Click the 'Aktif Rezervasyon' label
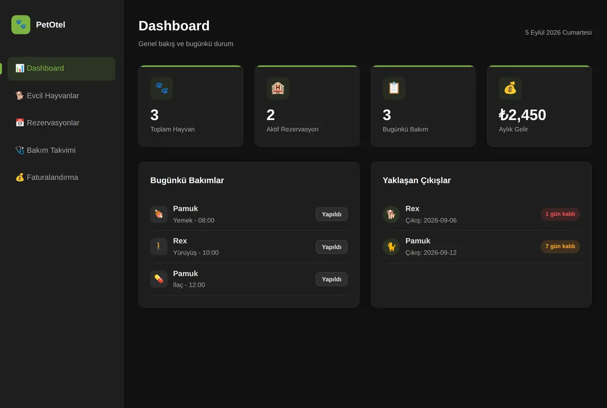The image size is (607, 408). (x=292, y=129)
